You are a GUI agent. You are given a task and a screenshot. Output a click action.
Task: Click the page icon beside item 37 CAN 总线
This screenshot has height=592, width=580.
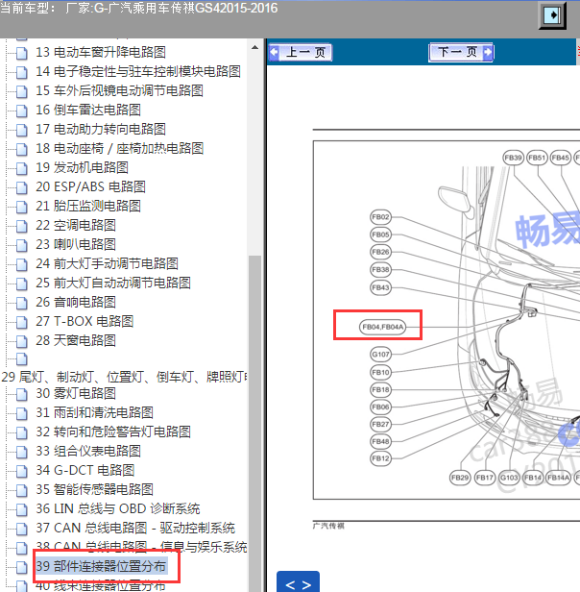point(22,530)
